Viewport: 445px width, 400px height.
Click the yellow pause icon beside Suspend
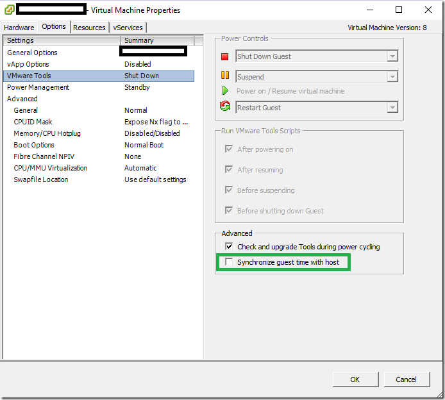click(x=225, y=75)
